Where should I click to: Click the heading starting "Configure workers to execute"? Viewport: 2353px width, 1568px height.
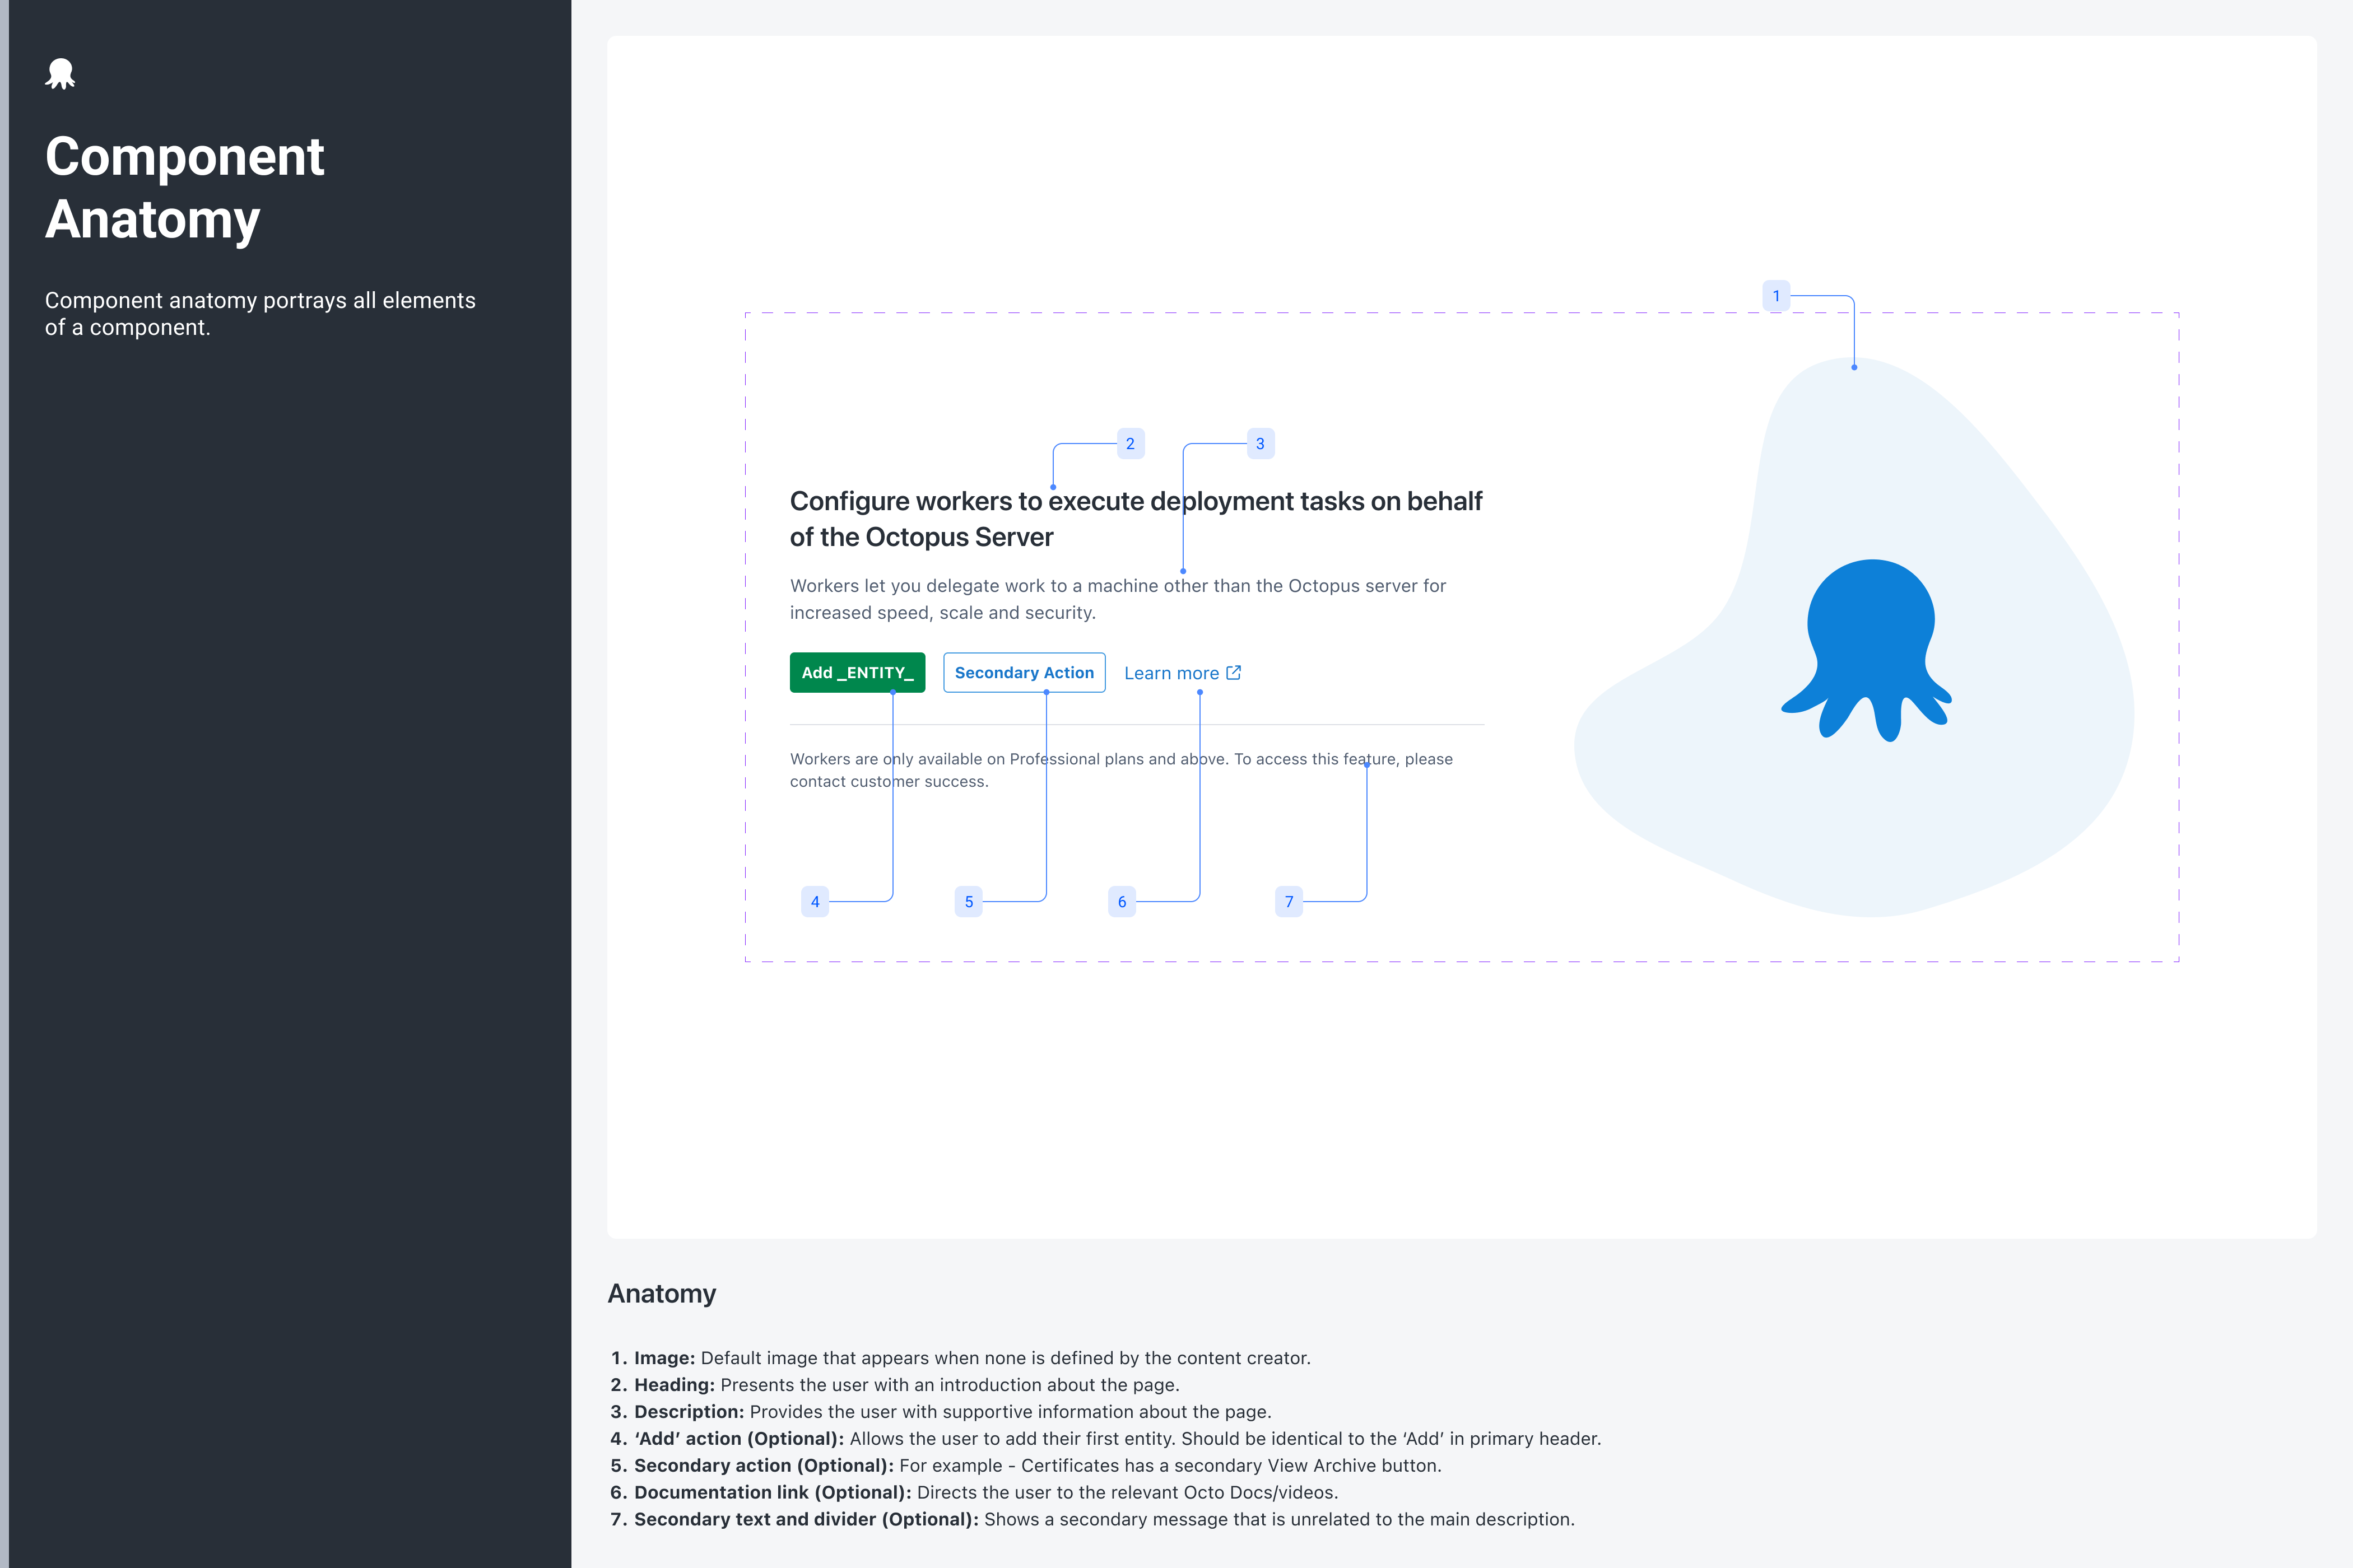[x=1136, y=519]
